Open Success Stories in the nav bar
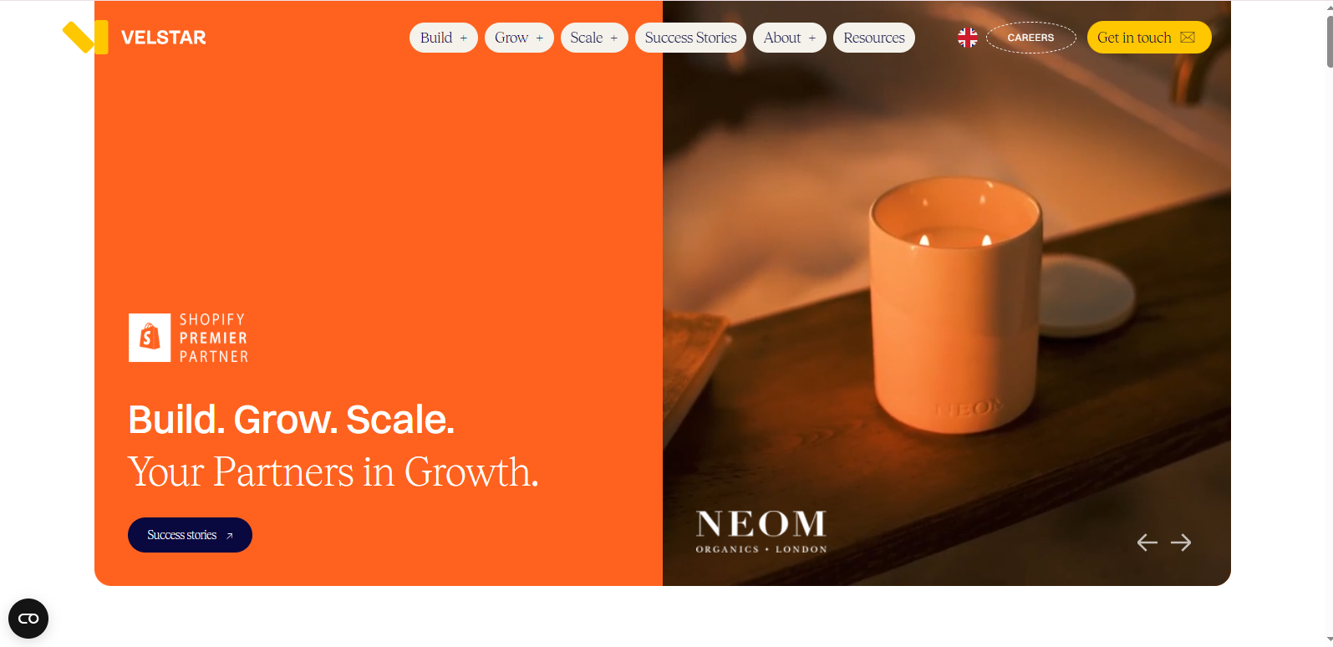This screenshot has width=1333, height=647. click(690, 38)
